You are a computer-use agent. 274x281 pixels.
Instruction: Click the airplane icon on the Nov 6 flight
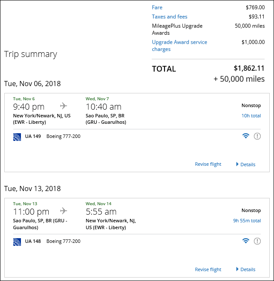coord(64,106)
